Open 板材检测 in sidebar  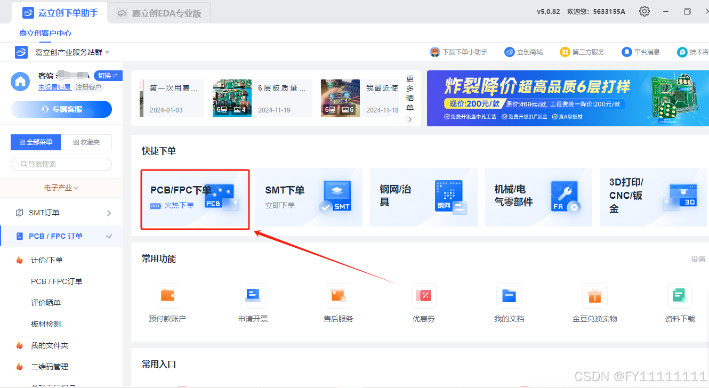(46, 324)
